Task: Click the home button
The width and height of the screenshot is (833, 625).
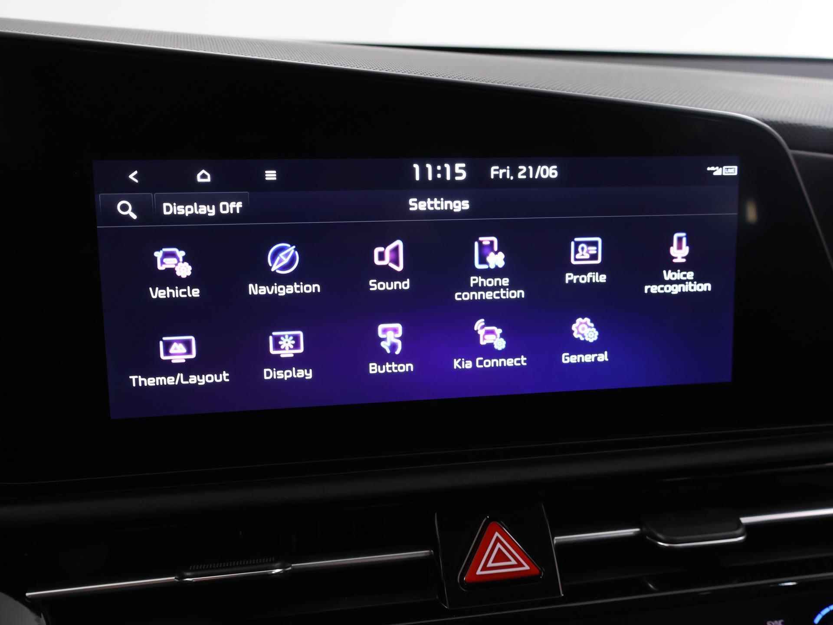Action: coord(204,174)
